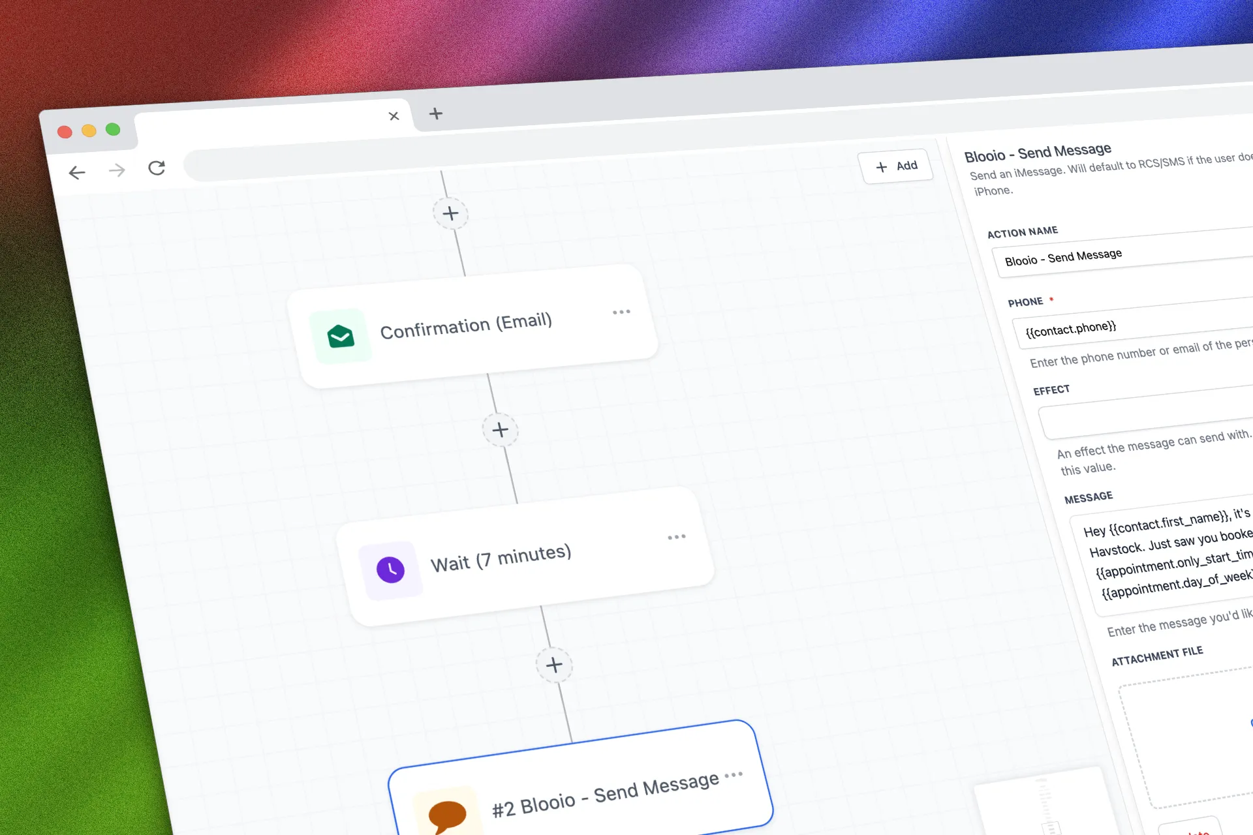Image resolution: width=1253 pixels, height=835 pixels.
Task: Click the browser back arrow
Action: [x=77, y=172]
